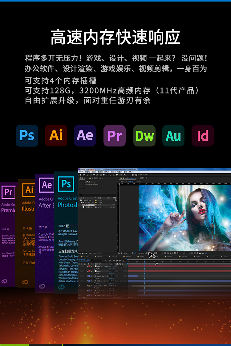Viewport: 231px width, 346px height.
Task: Select the Zoom magnifier tool in After Effects
Action: (87, 175)
